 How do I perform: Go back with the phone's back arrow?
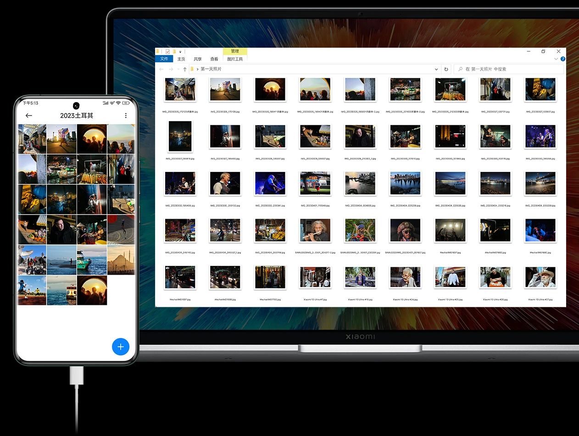pos(29,116)
